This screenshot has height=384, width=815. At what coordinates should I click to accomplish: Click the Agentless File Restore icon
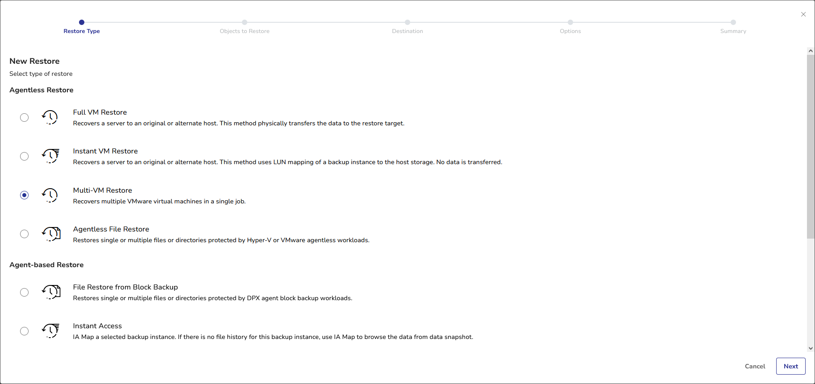click(51, 234)
